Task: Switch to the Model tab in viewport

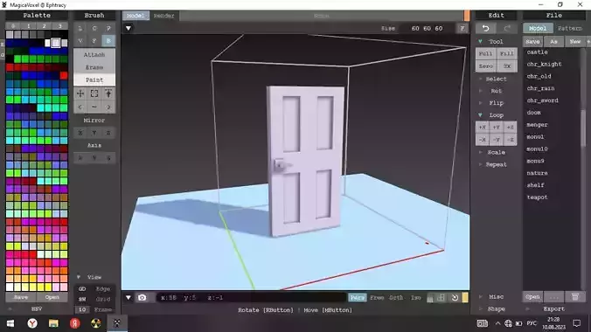Action: (136, 16)
